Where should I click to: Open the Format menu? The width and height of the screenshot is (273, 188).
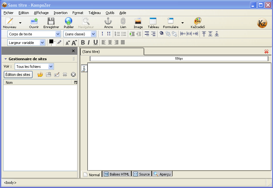[x=78, y=13]
